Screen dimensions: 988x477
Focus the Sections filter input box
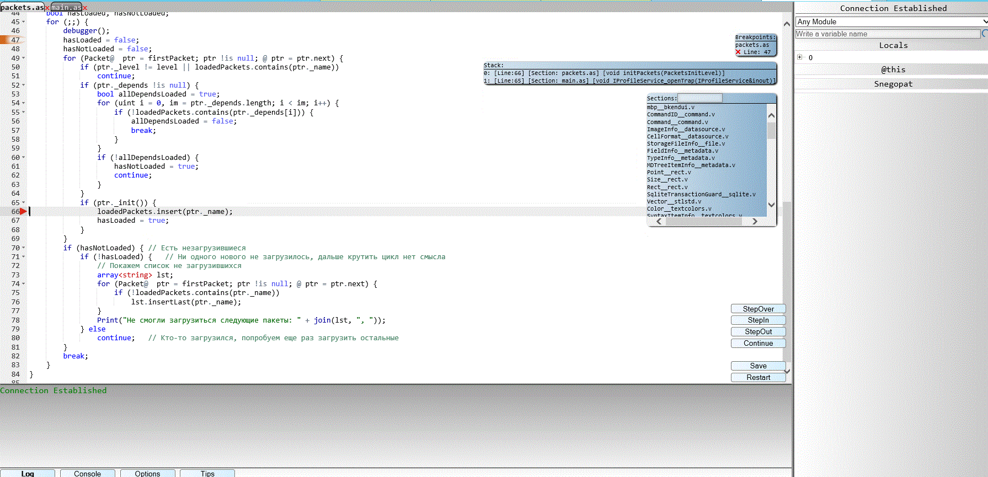pos(699,98)
